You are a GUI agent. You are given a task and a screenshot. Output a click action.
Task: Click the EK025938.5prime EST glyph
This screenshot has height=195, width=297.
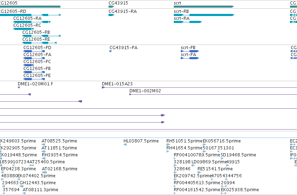[224, 193]
